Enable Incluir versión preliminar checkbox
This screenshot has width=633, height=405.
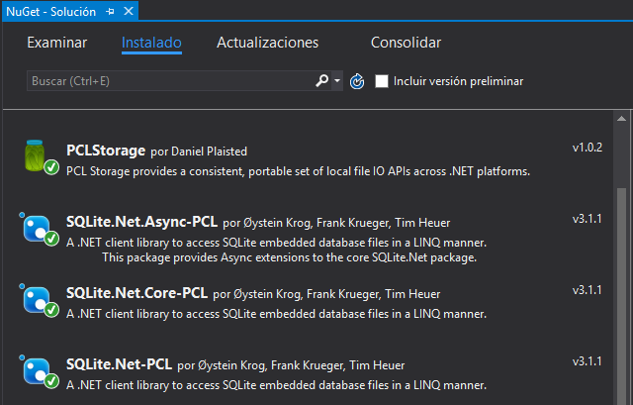pos(382,81)
